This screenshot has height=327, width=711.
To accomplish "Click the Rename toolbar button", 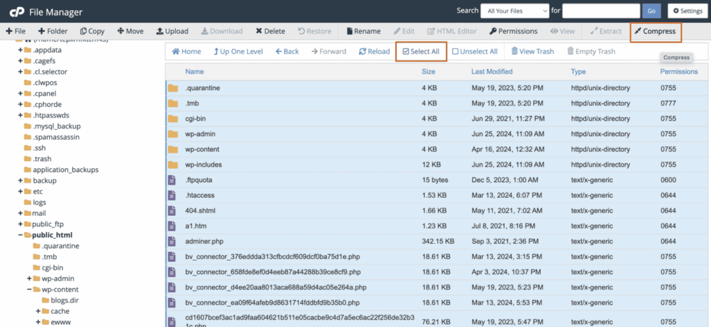I will [363, 31].
